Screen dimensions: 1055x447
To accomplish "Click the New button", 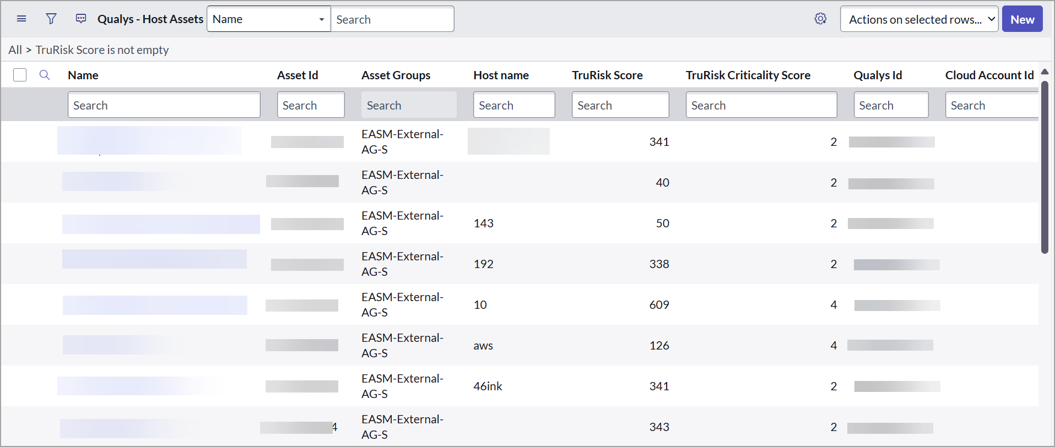I will click(x=1022, y=19).
